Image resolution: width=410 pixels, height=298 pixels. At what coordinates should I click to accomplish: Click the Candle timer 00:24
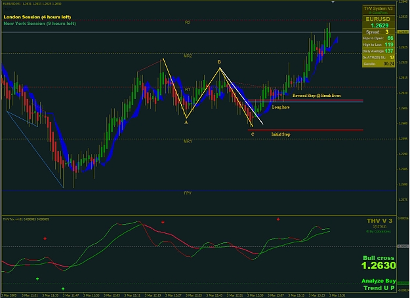389,64
